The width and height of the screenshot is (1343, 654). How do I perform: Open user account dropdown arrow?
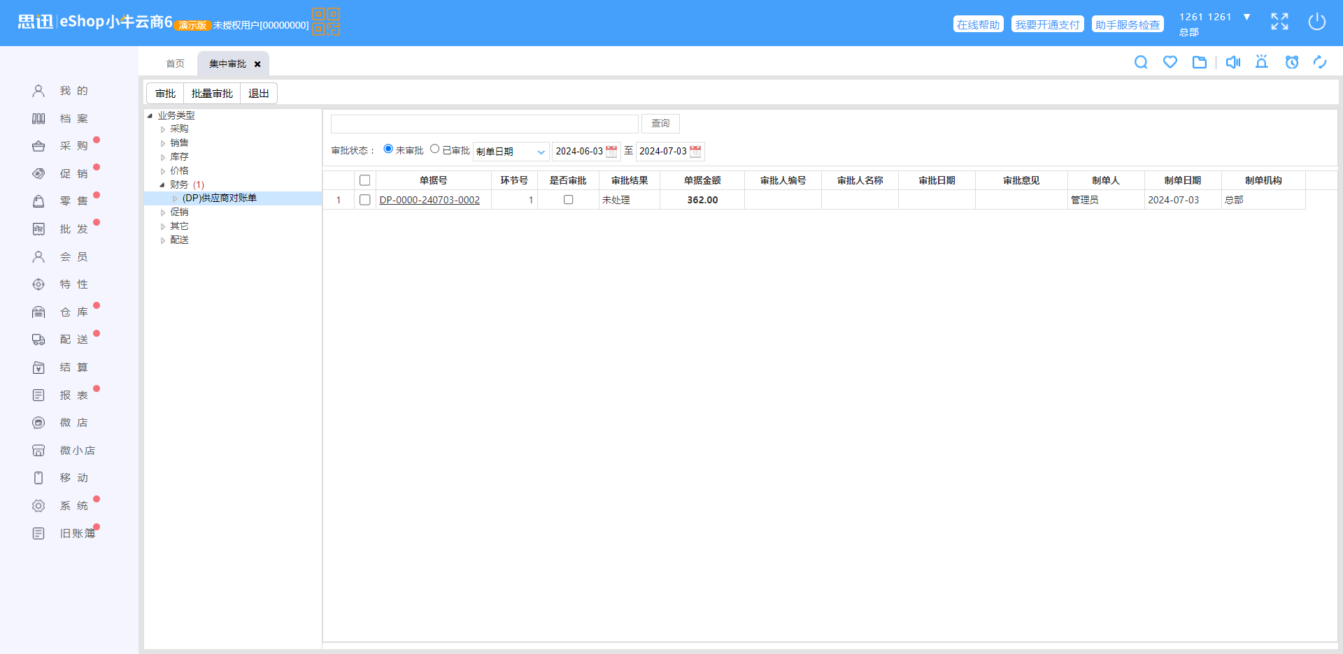1246,17
